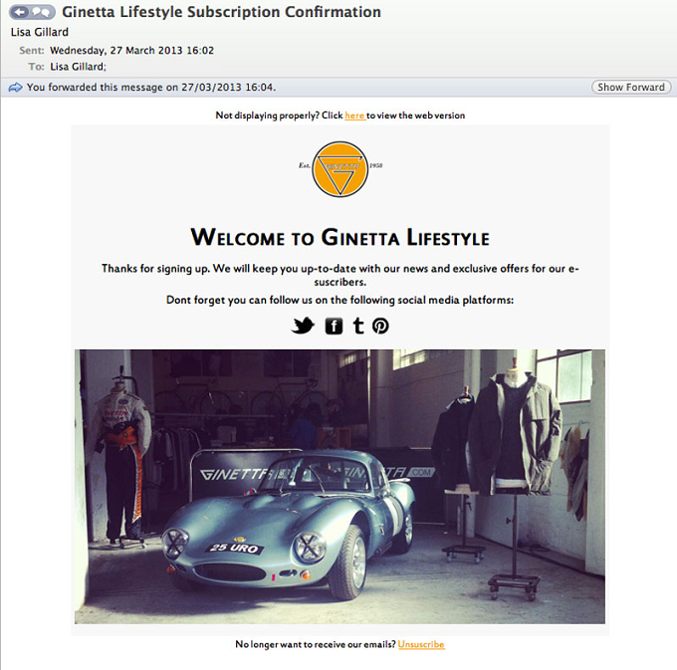Open Ginetta's Tumblr 't' icon

pos(358,326)
